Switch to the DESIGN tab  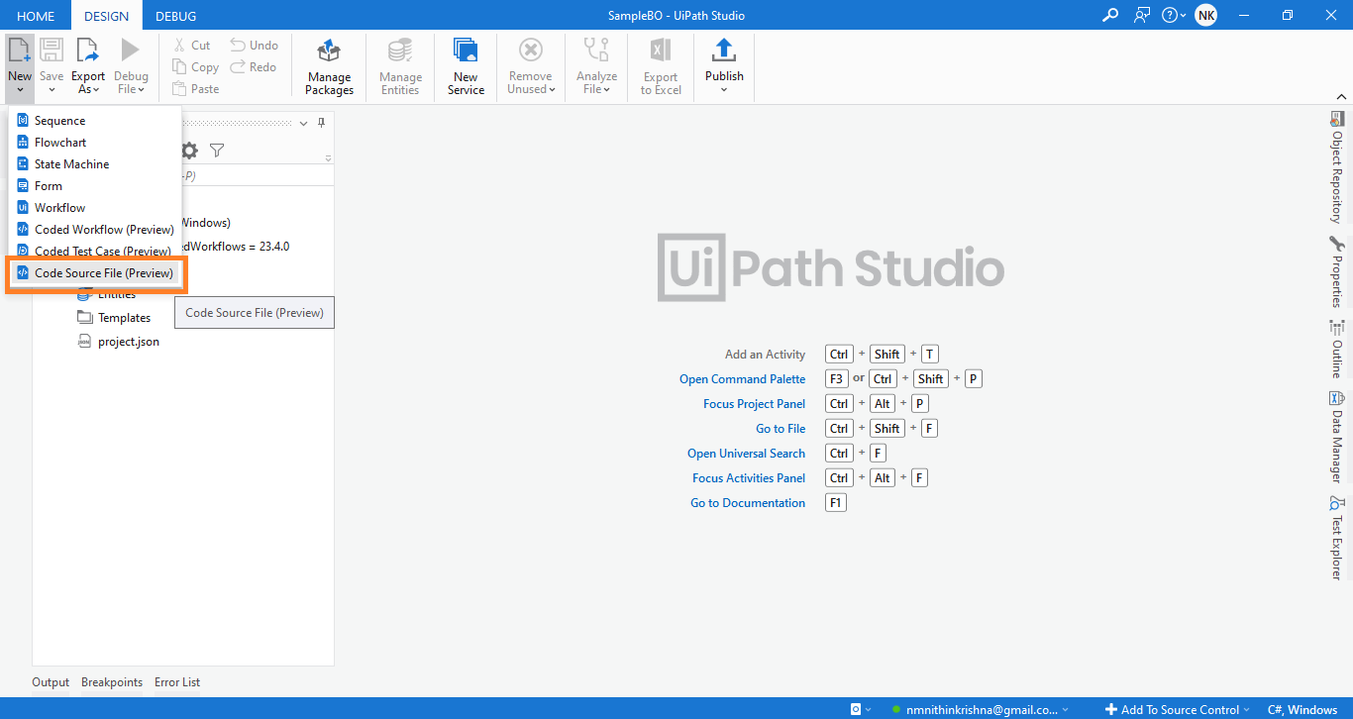[106, 16]
